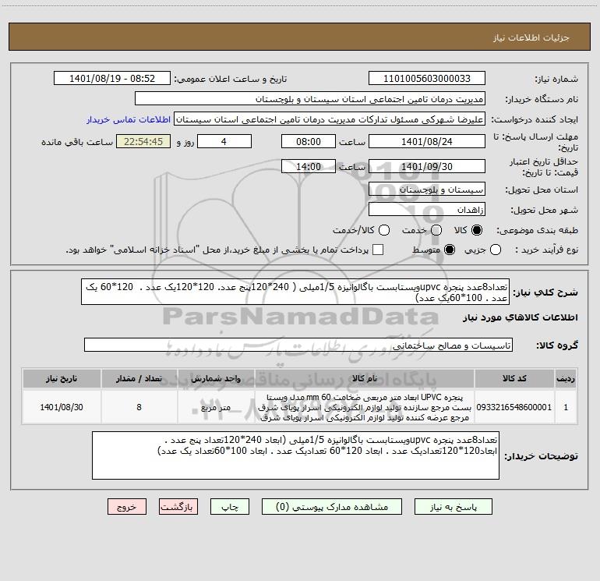This screenshot has height=581, width=600.
Task: Select the متوسط purchase type radio
Action: [x=450, y=250]
